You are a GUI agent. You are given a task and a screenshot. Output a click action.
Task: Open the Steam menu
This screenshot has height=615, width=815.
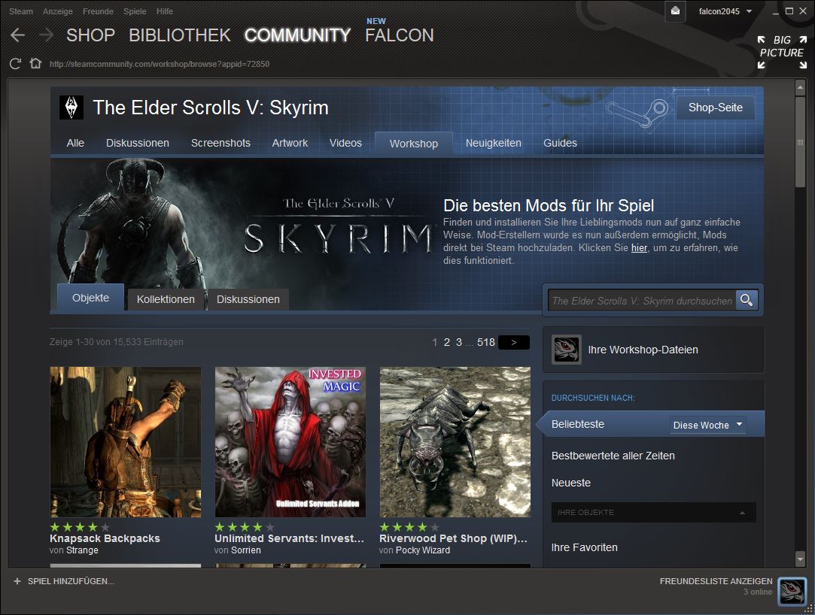21,11
